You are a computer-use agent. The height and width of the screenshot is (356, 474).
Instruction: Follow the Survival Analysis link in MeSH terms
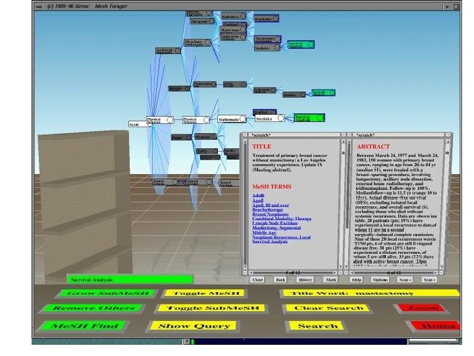tap(270, 241)
